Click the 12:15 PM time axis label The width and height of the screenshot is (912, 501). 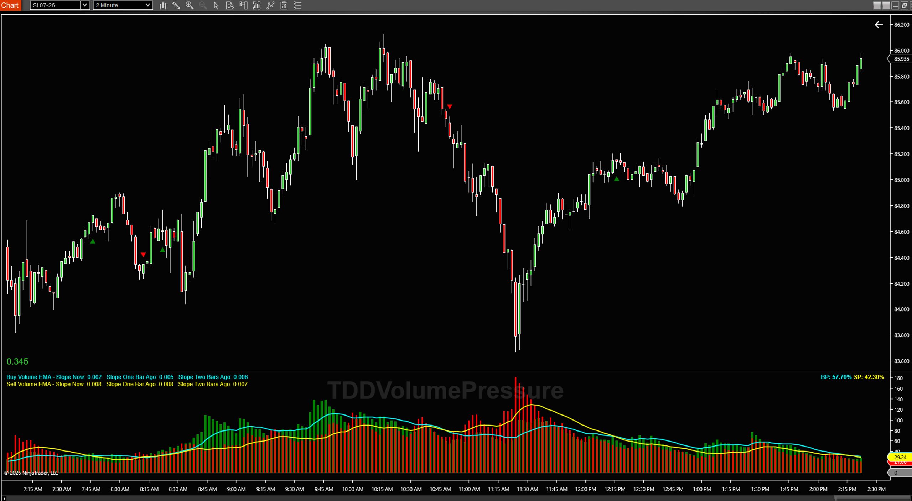pyautogui.click(x=615, y=489)
